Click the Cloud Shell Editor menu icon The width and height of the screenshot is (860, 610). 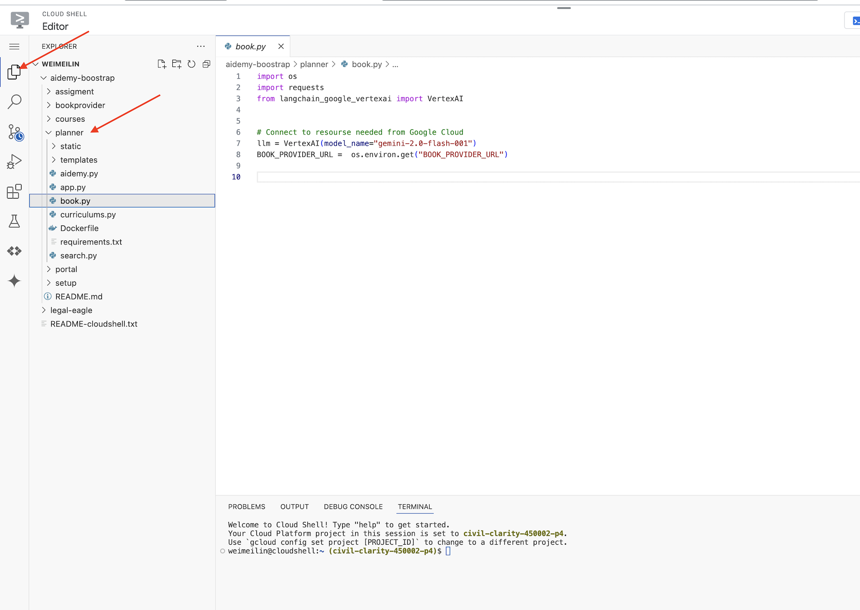click(x=15, y=46)
